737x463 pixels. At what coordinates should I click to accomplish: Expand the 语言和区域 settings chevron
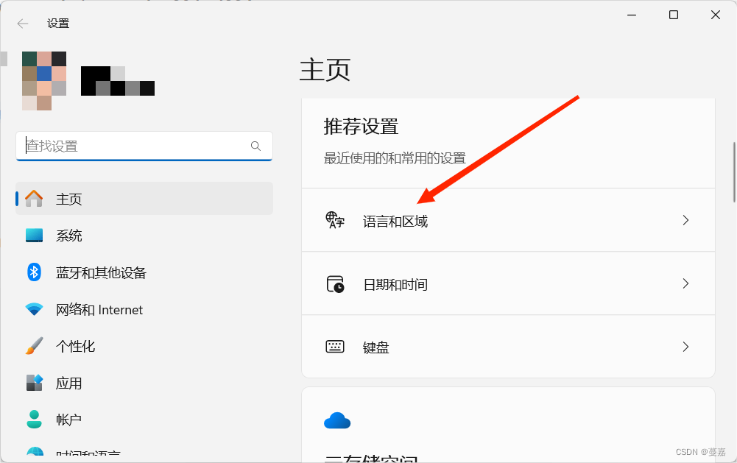coord(685,219)
